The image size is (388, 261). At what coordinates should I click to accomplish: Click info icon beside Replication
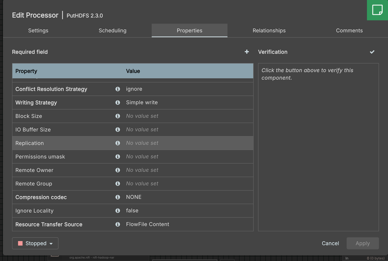click(118, 143)
